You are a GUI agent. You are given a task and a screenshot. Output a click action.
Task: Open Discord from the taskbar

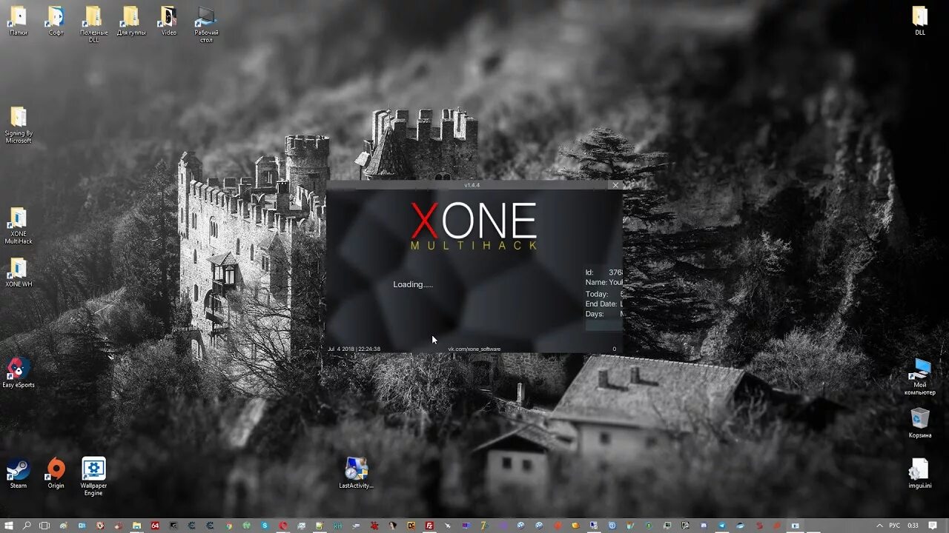pyautogui.click(x=704, y=526)
